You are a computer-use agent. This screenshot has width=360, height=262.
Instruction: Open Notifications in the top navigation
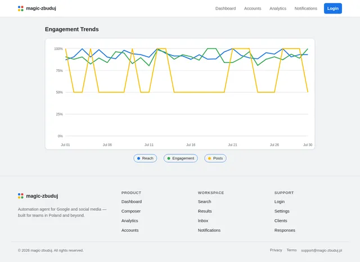click(306, 8)
